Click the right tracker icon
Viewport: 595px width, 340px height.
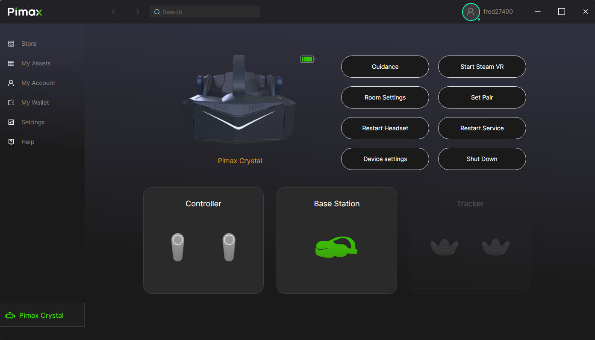coord(496,247)
